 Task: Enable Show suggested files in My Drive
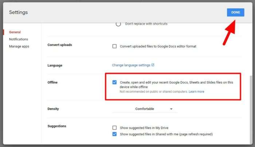[114, 128]
